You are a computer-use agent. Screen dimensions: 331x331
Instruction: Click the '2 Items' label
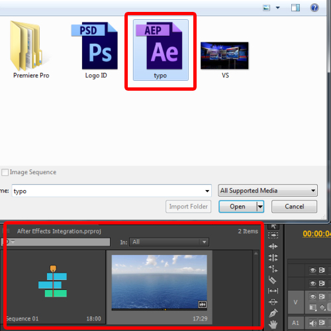tap(248, 231)
